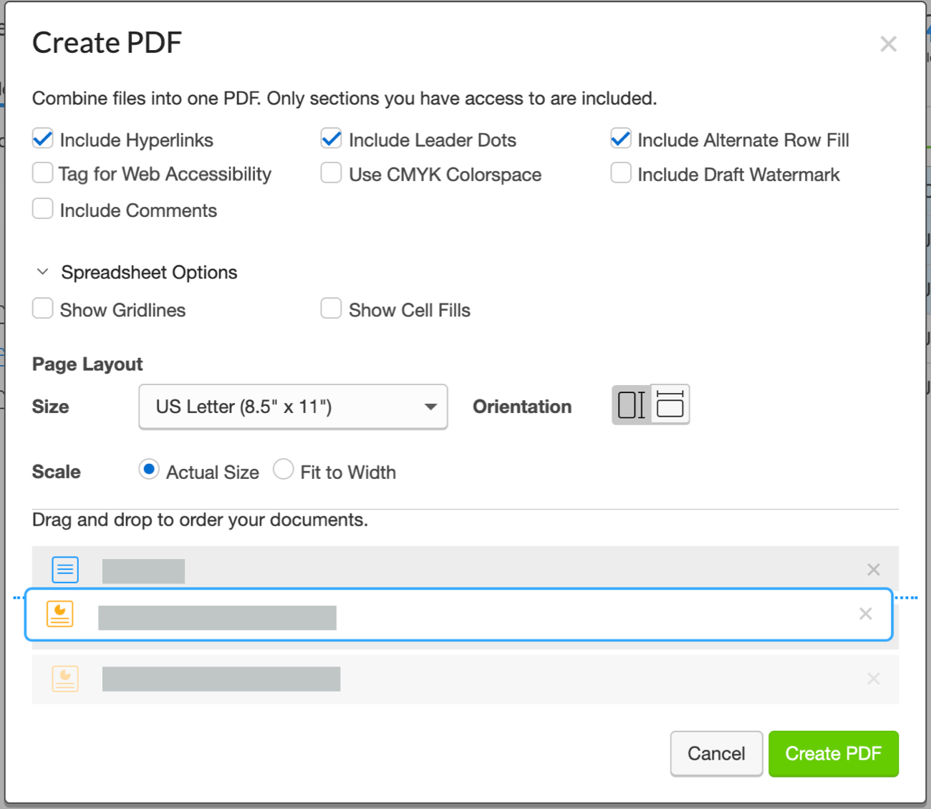Click the blue document icon in first row
This screenshot has height=809, width=931.
[x=65, y=570]
